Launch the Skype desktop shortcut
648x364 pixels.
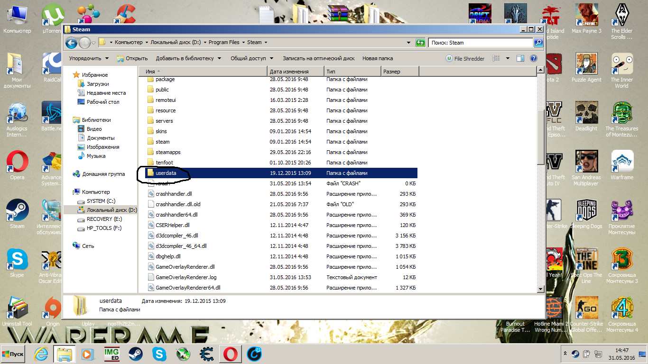point(17,263)
